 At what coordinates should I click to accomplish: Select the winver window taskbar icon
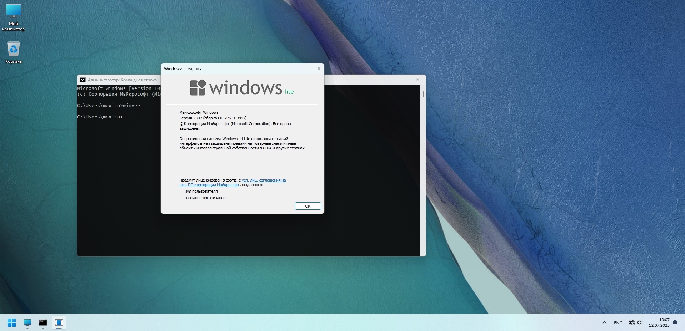(x=59, y=322)
